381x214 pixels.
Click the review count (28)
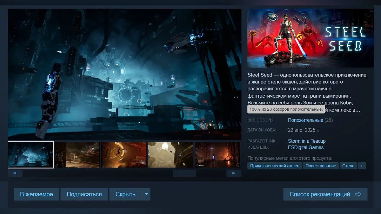[329, 120]
